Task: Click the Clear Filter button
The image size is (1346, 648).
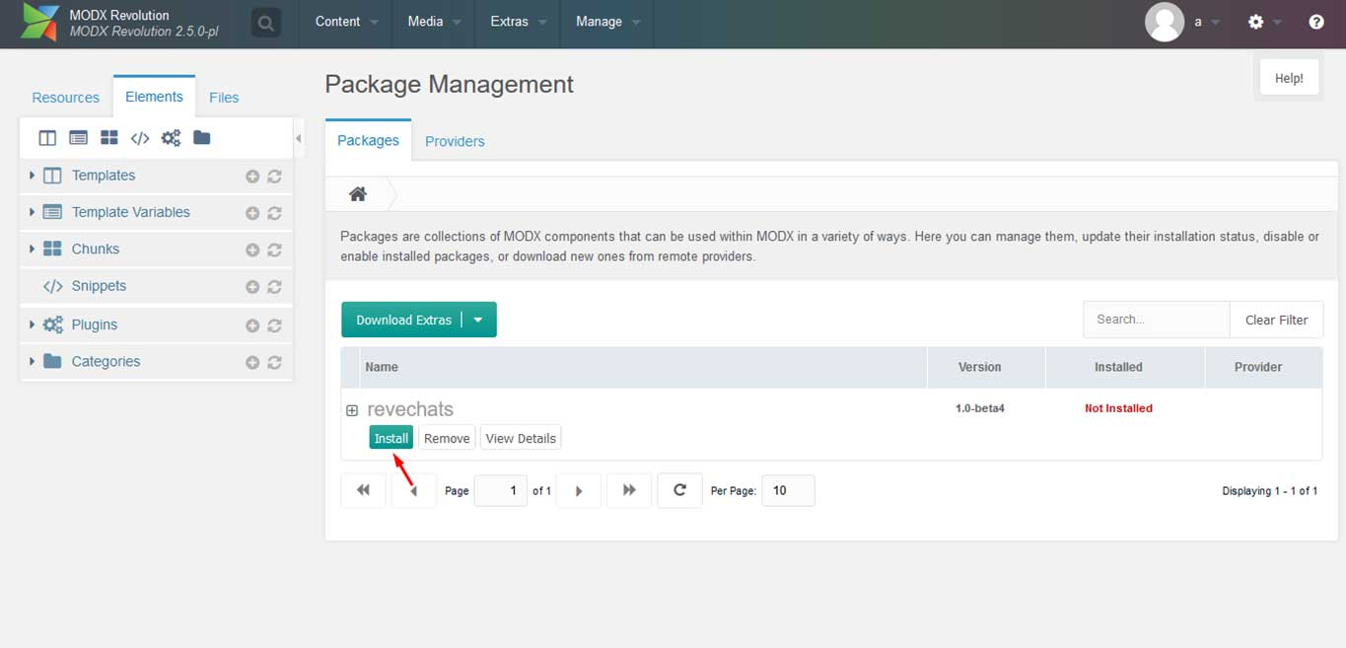Action: pyautogui.click(x=1276, y=320)
